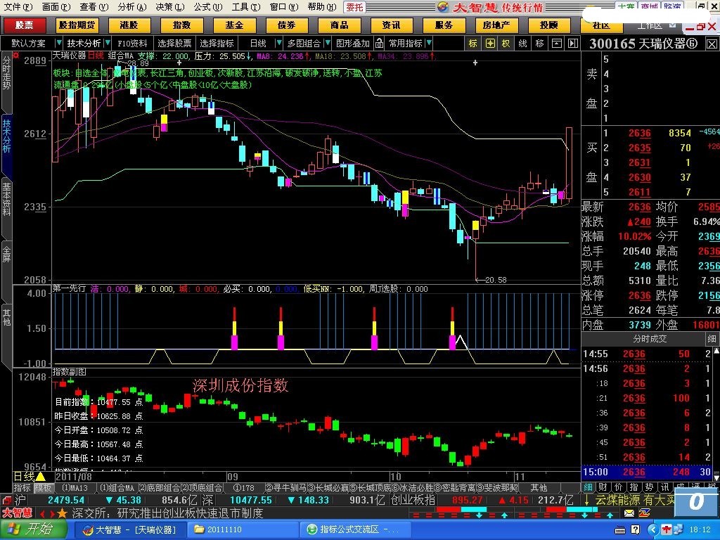The height and width of the screenshot is (540, 720).
Task: Select the 细 detail tab under trades
Action: pos(589,487)
